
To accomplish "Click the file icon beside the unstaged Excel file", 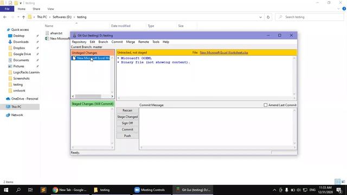I will click(74, 58).
